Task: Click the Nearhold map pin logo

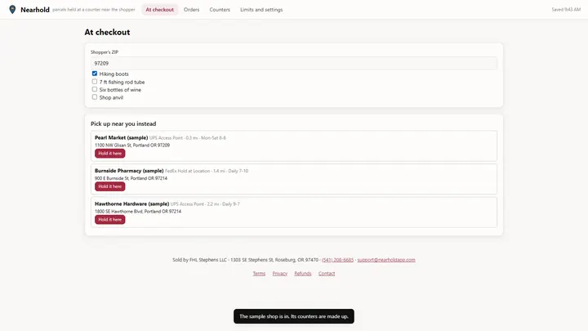Action: click(12, 9)
